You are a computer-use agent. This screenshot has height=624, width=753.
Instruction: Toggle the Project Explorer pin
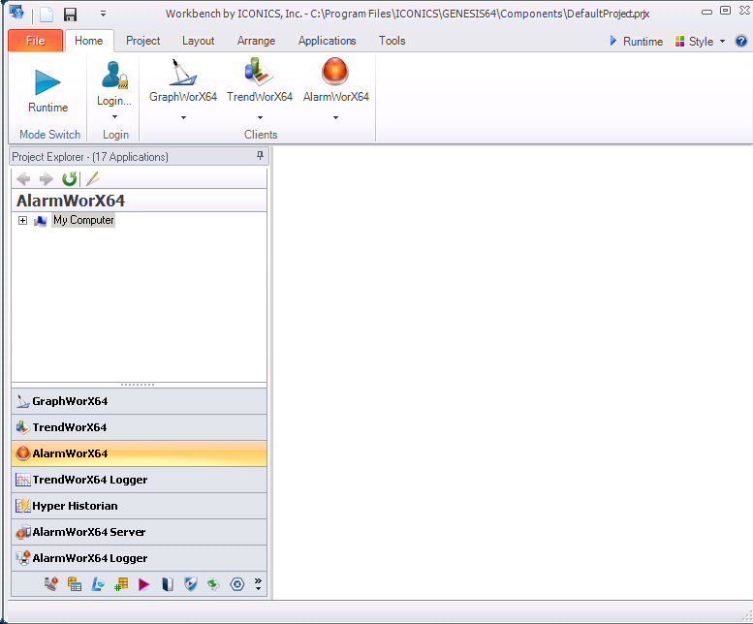point(260,156)
